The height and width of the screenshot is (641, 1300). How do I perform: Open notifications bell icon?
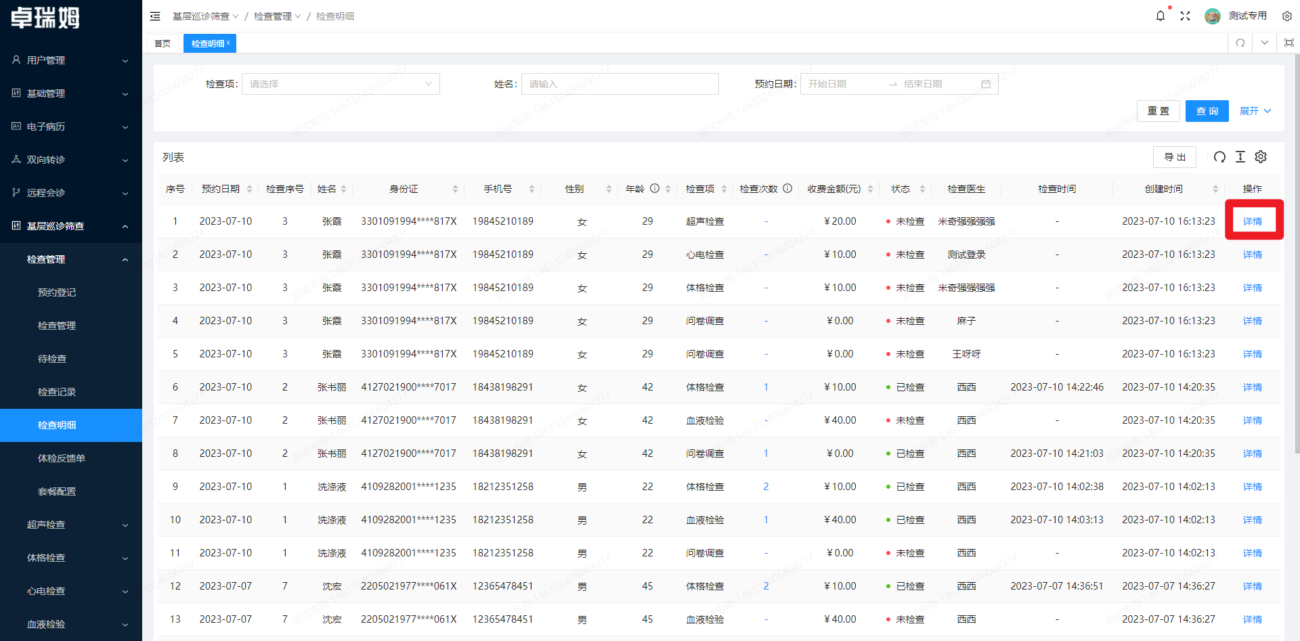click(1161, 16)
